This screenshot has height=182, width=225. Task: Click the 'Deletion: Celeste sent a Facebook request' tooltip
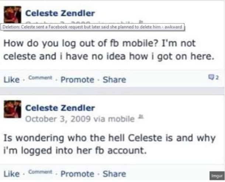point(92,27)
